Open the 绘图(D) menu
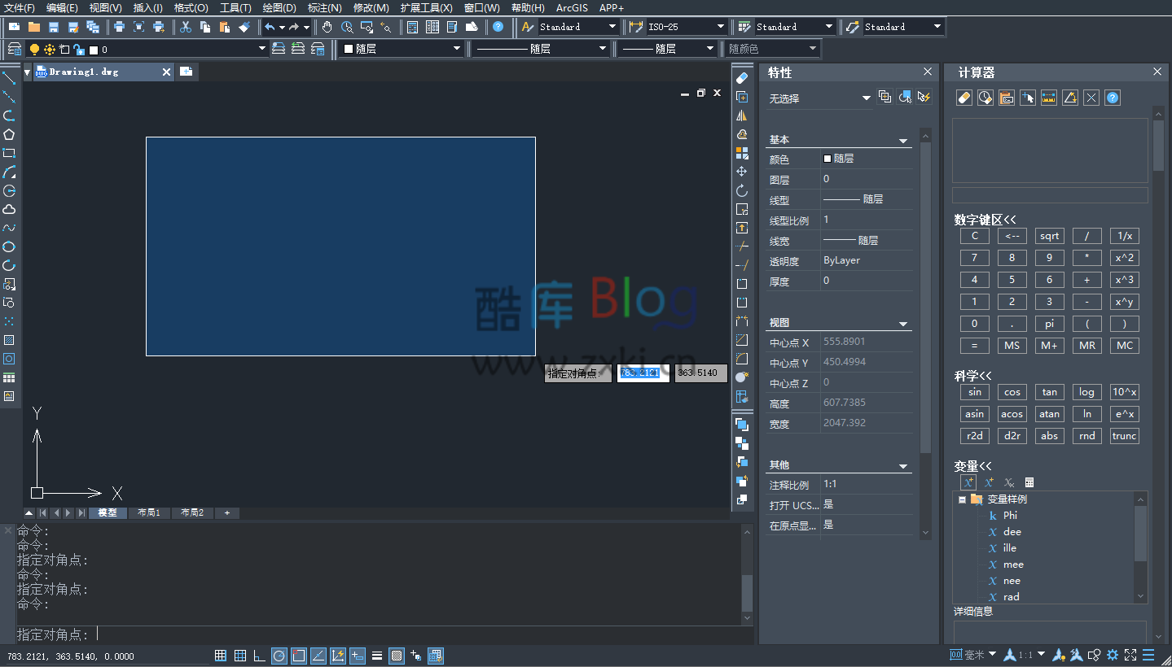 point(279,7)
